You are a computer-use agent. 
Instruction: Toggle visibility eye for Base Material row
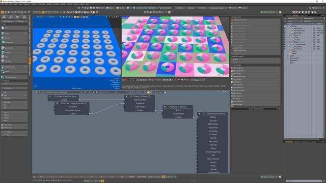(285, 49)
